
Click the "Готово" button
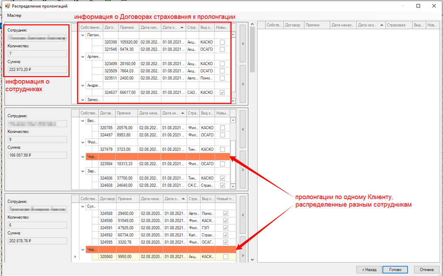pos(395,269)
